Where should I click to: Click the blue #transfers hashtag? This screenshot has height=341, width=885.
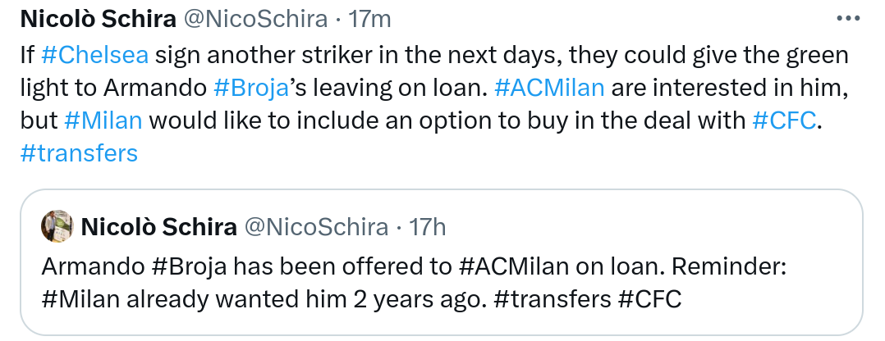pyautogui.click(x=78, y=152)
